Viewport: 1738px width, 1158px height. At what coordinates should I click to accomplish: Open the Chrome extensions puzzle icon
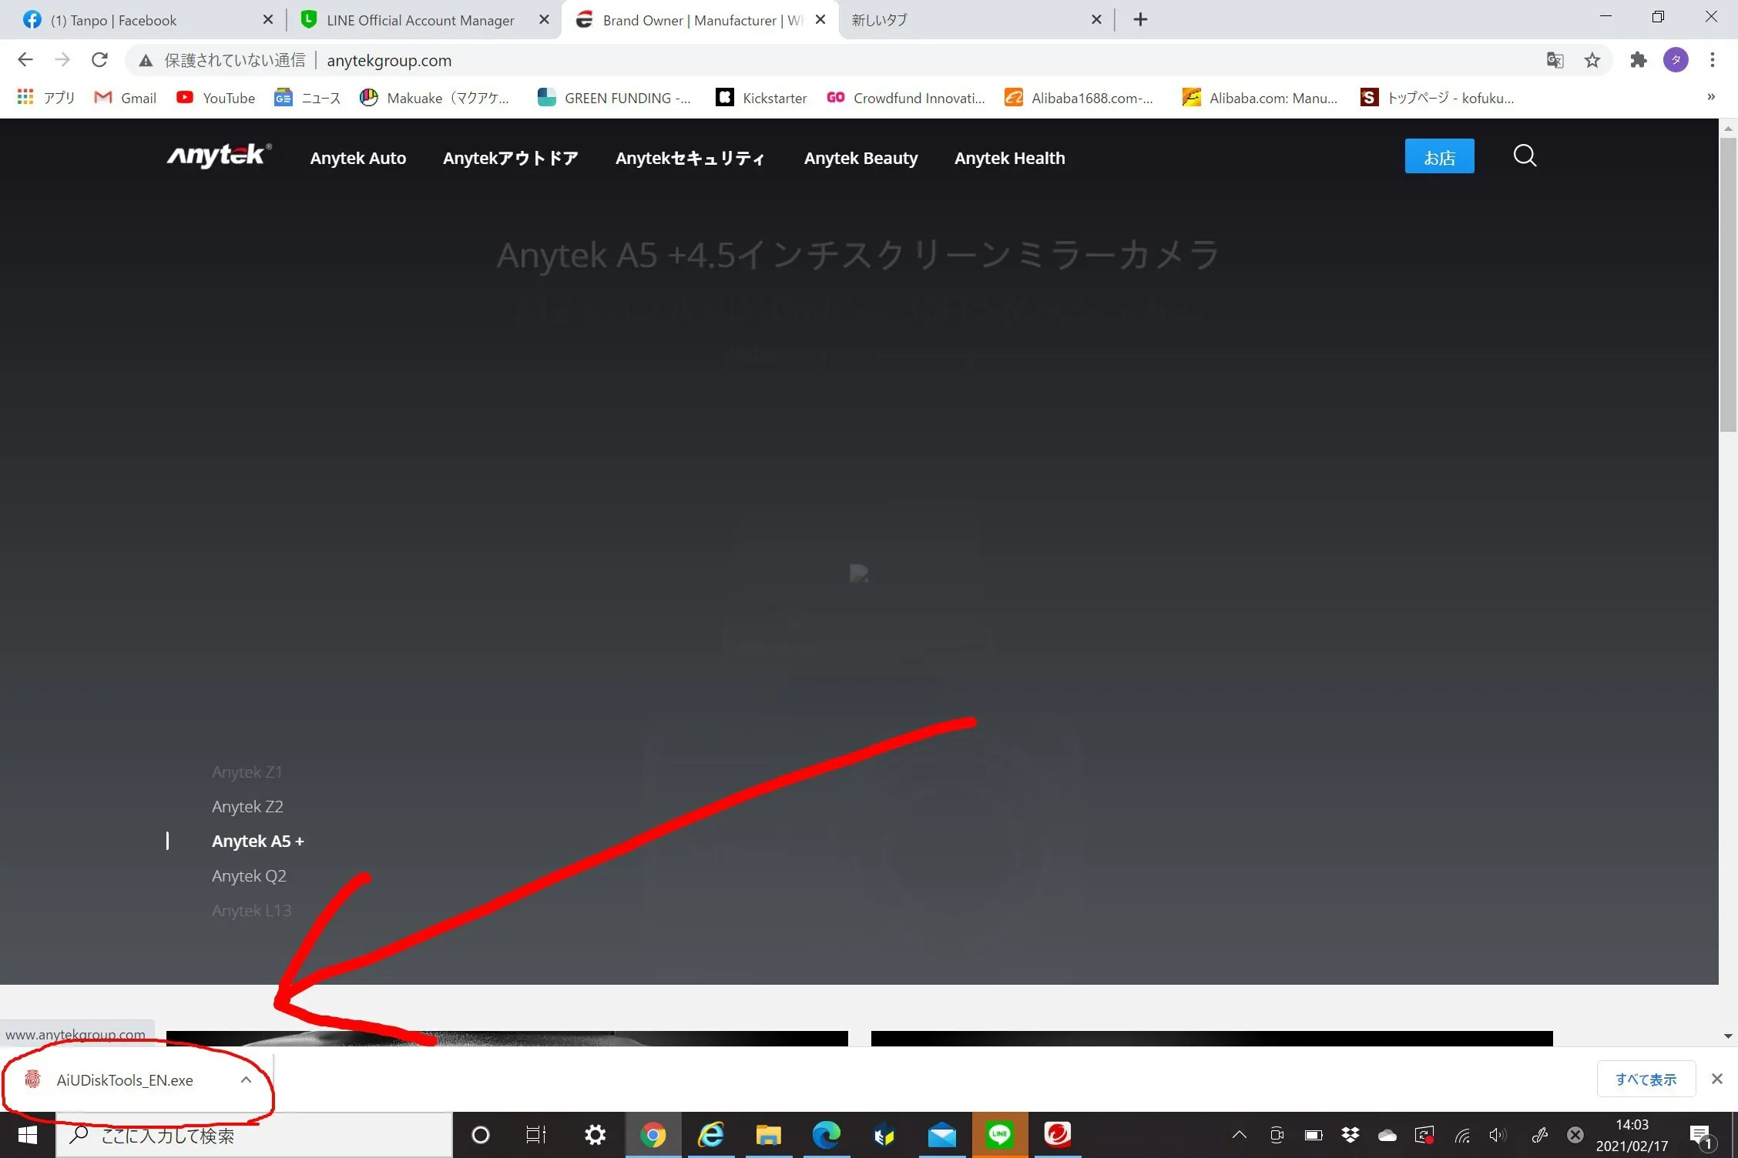tap(1639, 60)
